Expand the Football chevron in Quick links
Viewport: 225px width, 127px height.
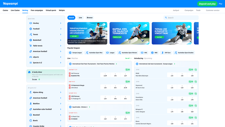coord(61,29)
